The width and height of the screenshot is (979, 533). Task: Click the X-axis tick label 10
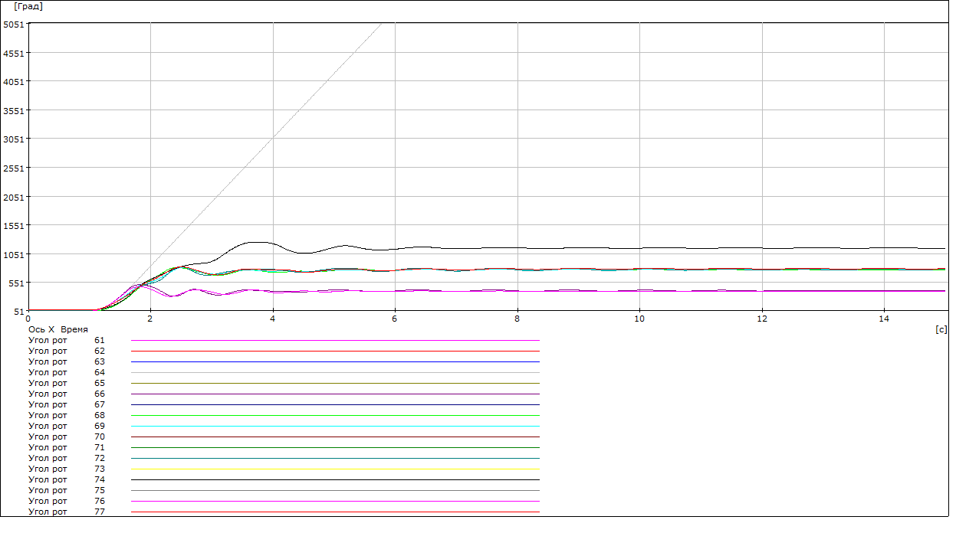click(639, 318)
